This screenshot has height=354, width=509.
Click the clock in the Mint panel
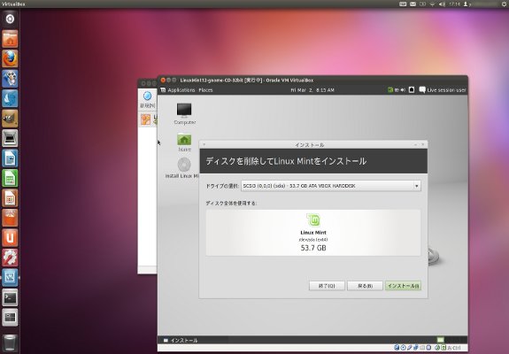tap(312, 90)
